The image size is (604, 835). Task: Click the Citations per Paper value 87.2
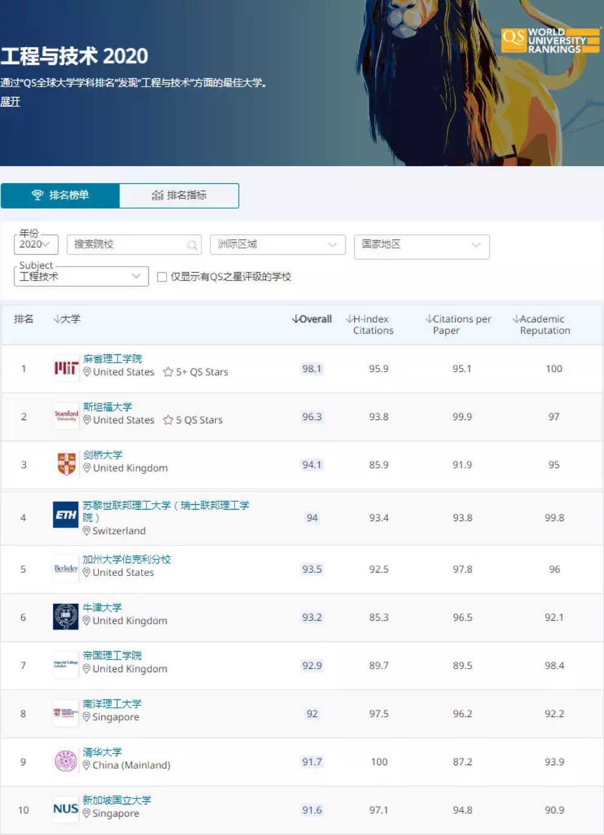point(462,762)
